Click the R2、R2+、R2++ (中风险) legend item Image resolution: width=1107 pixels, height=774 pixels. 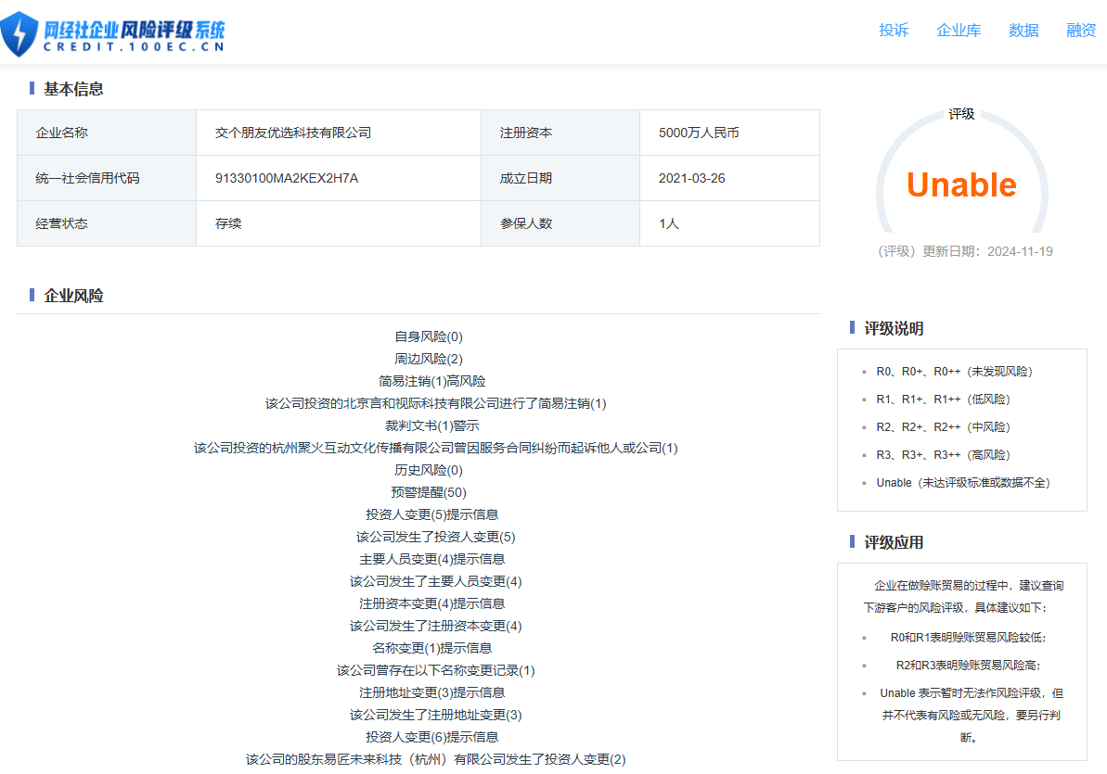[943, 427]
